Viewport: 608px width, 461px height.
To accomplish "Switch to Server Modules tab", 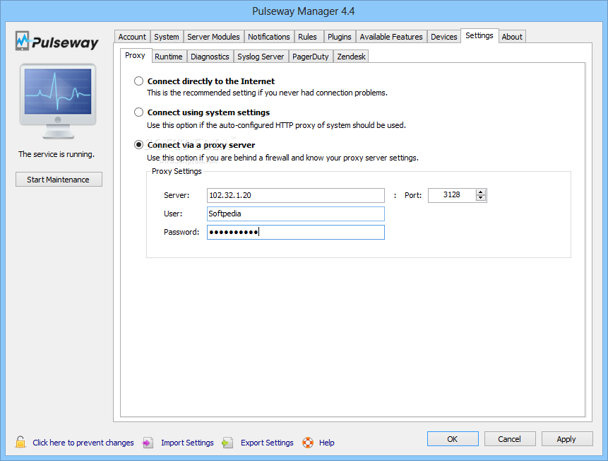I will tap(214, 37).
